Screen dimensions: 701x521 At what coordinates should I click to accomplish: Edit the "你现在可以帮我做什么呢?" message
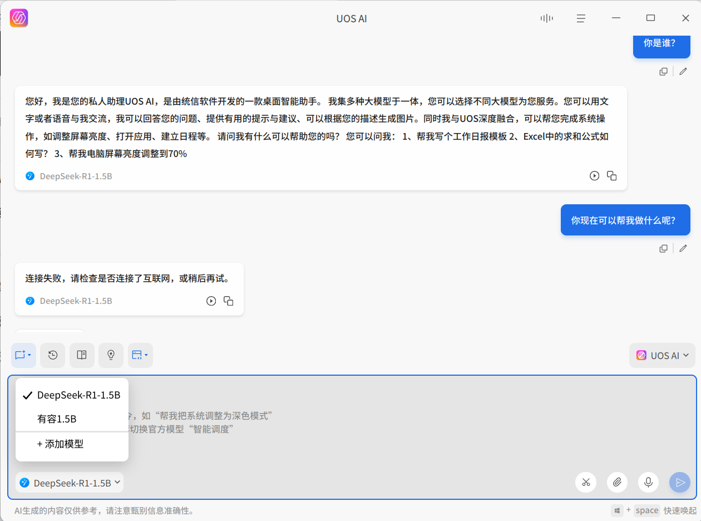coord(683,248)
